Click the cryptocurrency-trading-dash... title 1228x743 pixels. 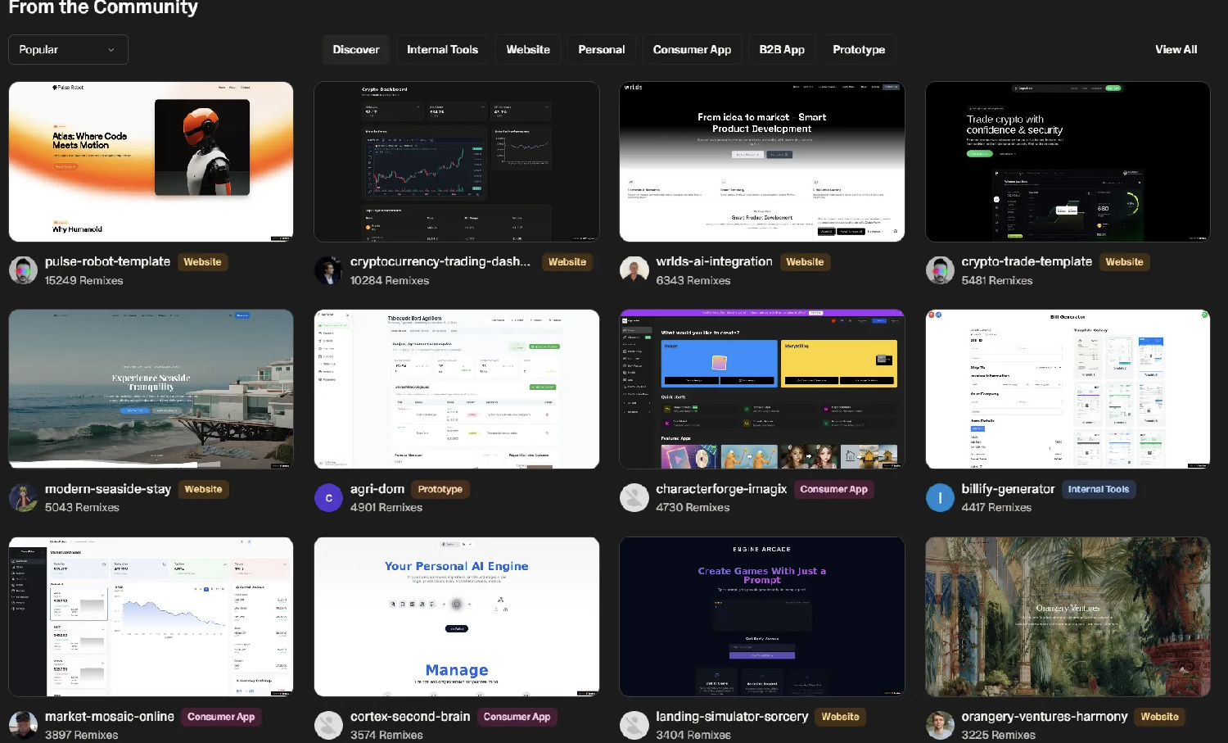(x=440, y=261)
